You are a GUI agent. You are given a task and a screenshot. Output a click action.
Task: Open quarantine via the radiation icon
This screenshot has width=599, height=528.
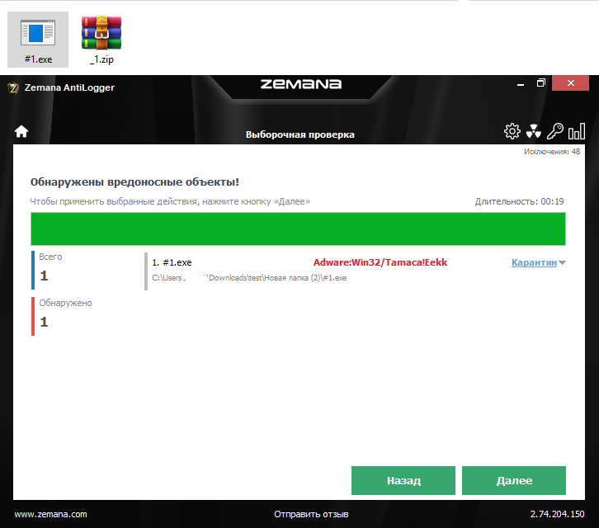pos(533,131)
